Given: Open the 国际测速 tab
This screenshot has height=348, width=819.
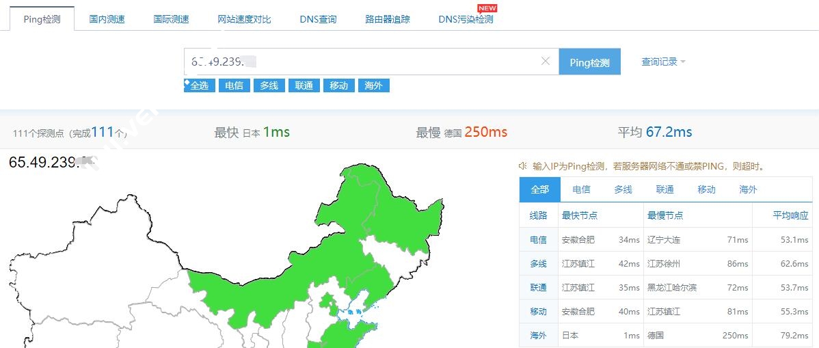Looking at the screenshot, I should [172, 19].
